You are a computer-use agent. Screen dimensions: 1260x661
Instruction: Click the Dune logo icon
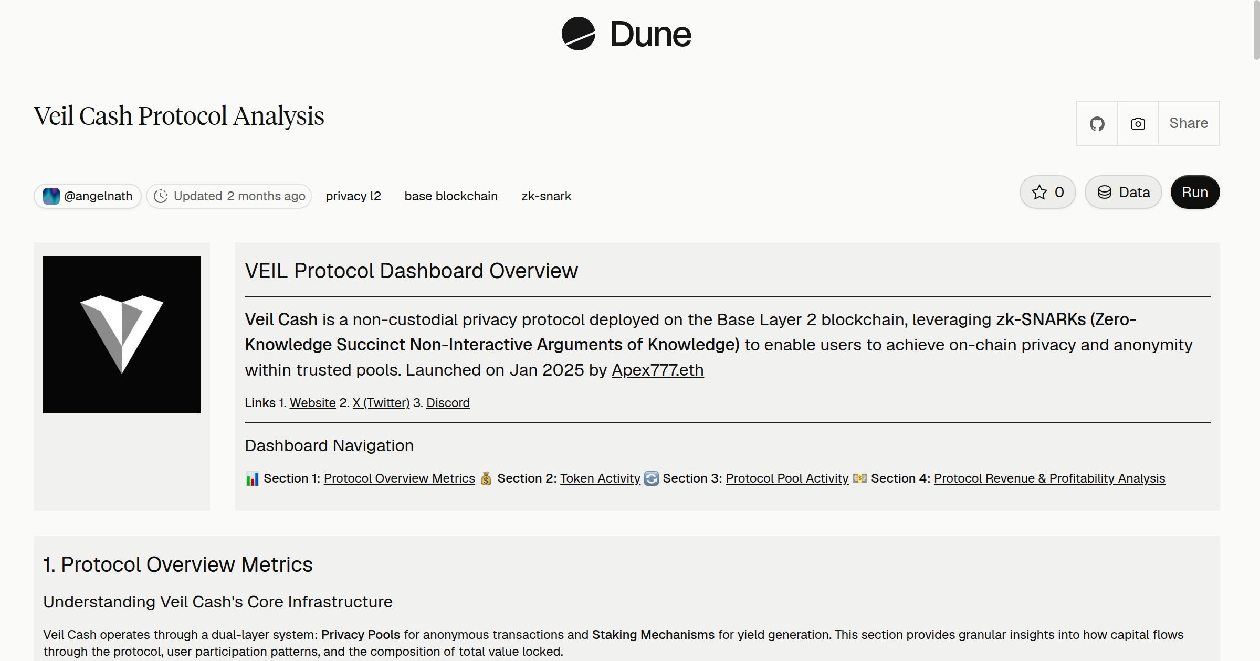tap(578, 34)
